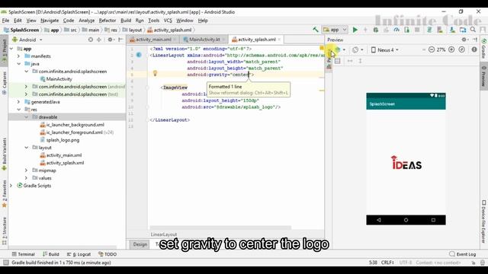Open the Build menu

(126, 21)
